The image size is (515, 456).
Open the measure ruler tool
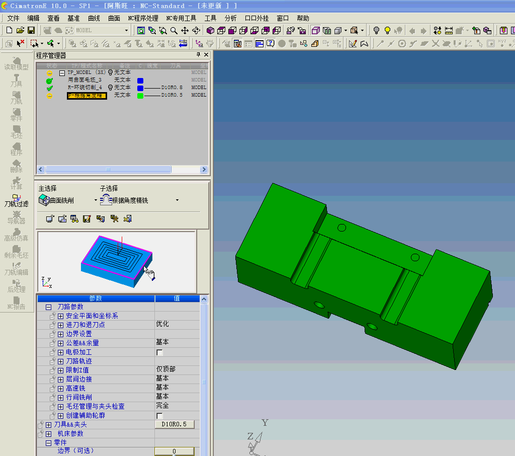coord(449,31)
